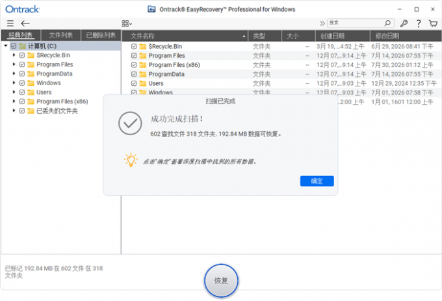This screenshot has height=301, width=442.
Task: Uncheck Program Files (x86) tree checkbox
Action: pos(22,101)
